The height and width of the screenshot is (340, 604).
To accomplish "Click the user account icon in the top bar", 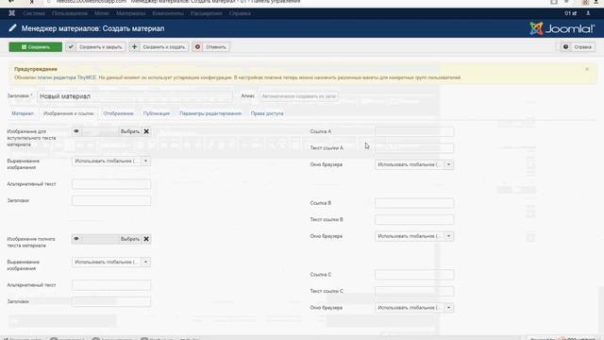I will pos(588,13).
